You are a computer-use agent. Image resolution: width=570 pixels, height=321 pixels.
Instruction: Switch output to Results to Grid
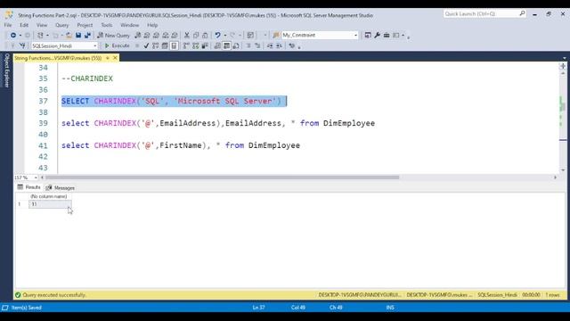(x=226, y=45)
